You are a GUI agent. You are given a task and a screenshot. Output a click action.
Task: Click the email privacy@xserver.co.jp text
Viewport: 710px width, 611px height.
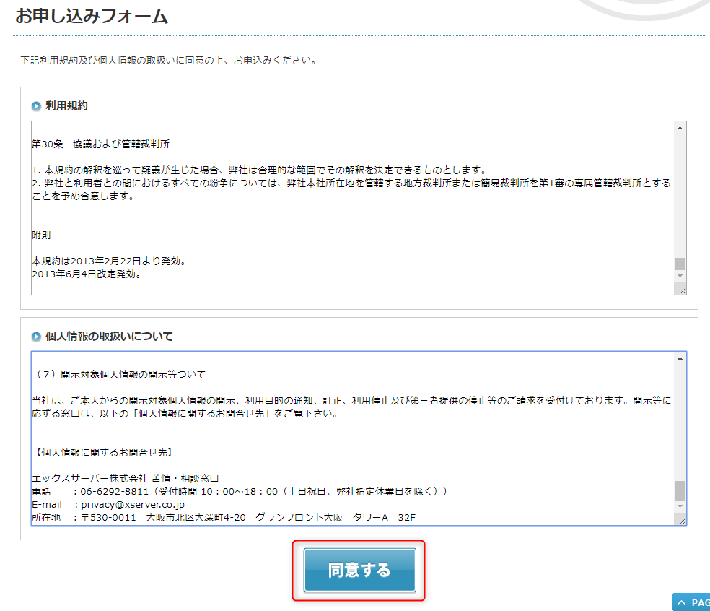coord(133,505)
